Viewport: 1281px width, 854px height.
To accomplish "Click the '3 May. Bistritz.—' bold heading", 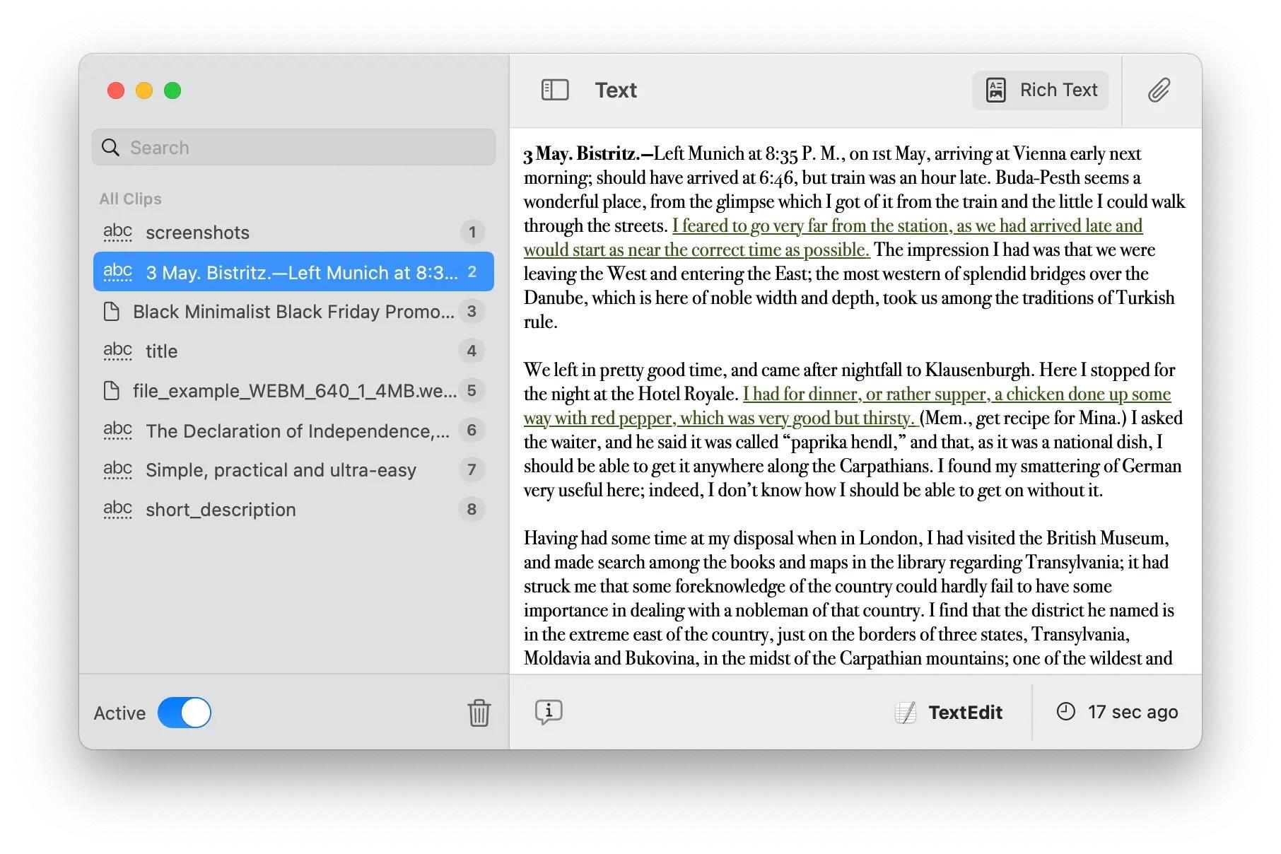I will point(588,153).
